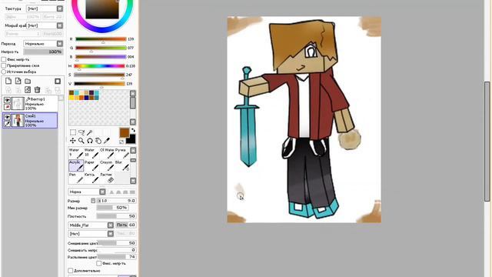Image resolution: width=492 pixels, height=277 pixels.
Task: Select the sharpest brush edge shape
Action: coord(111,192)
